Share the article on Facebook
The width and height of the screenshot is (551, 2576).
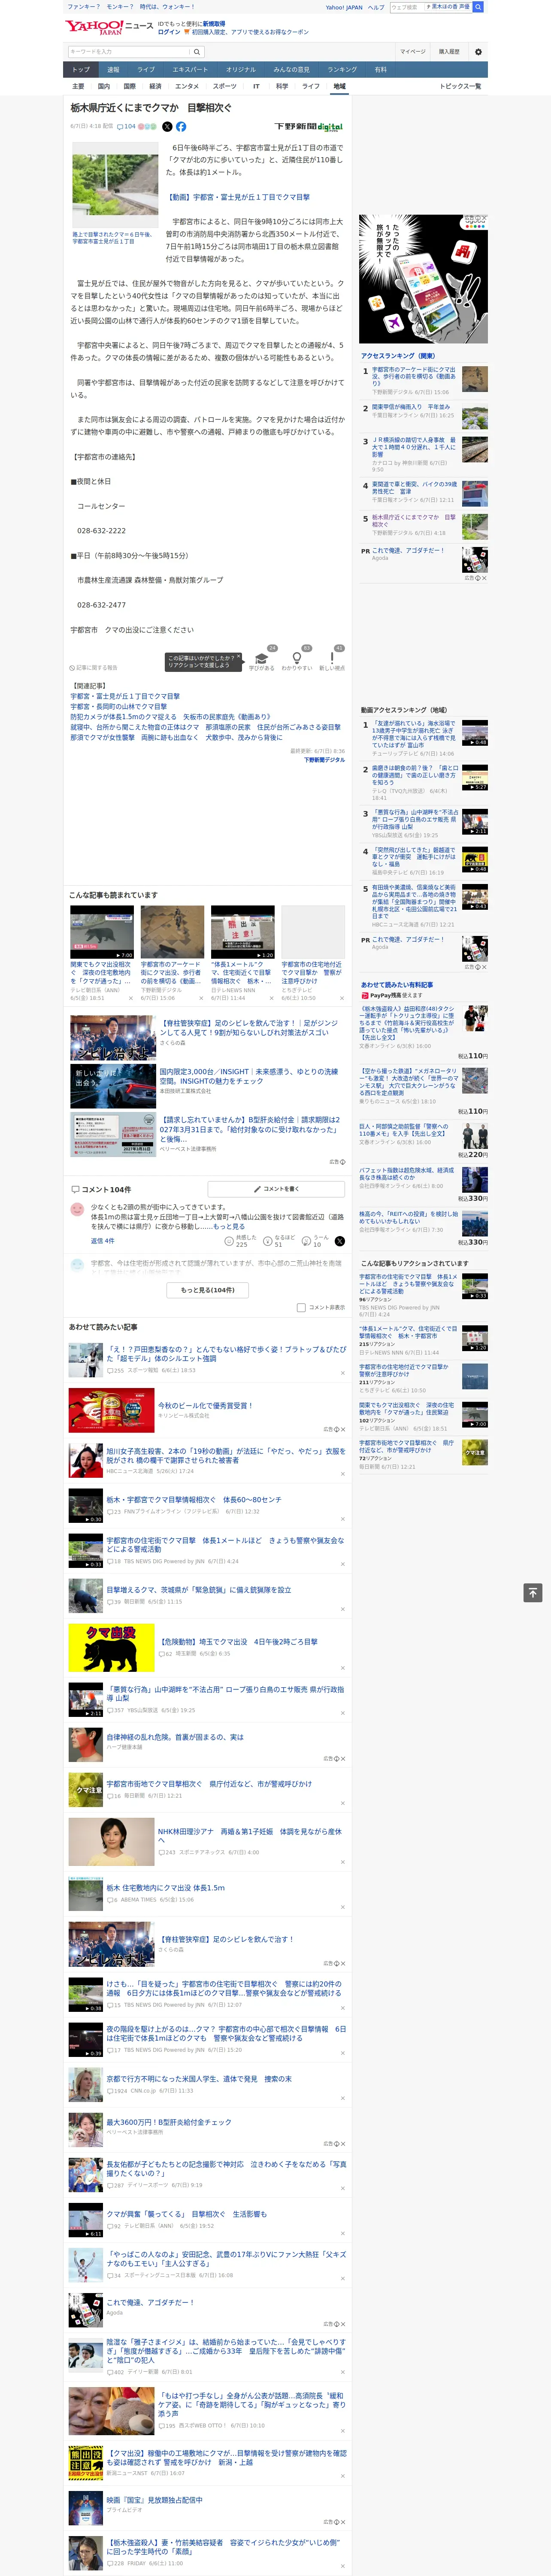181,127
